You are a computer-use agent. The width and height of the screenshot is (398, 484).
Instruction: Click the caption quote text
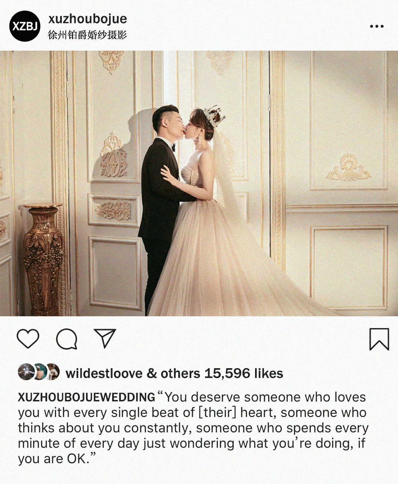192,428
